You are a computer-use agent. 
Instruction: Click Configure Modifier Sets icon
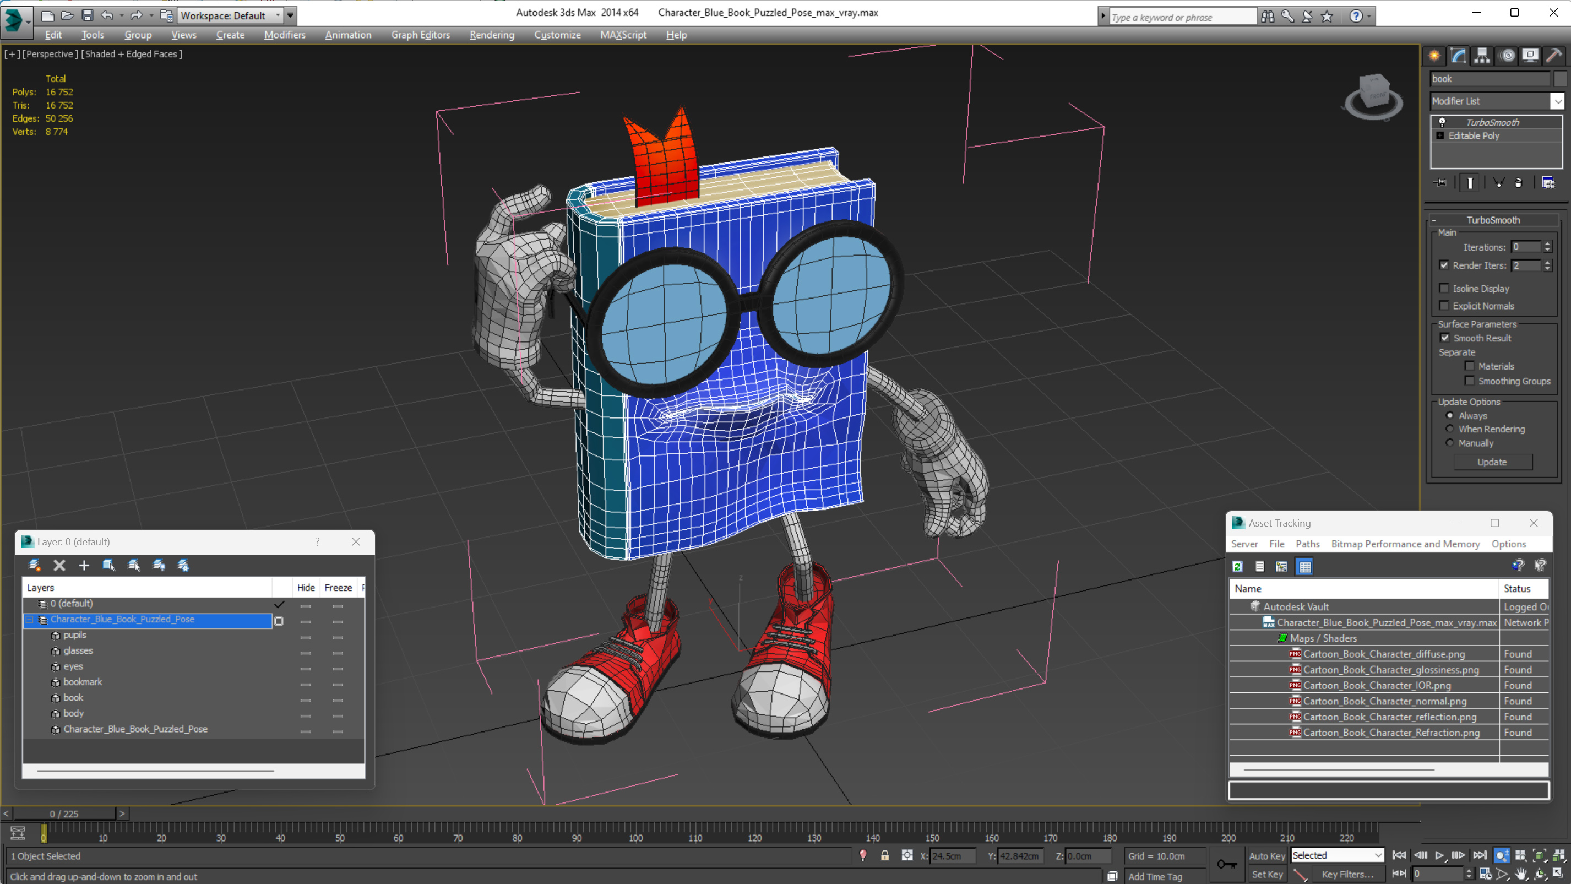(x=1548, y=182)
